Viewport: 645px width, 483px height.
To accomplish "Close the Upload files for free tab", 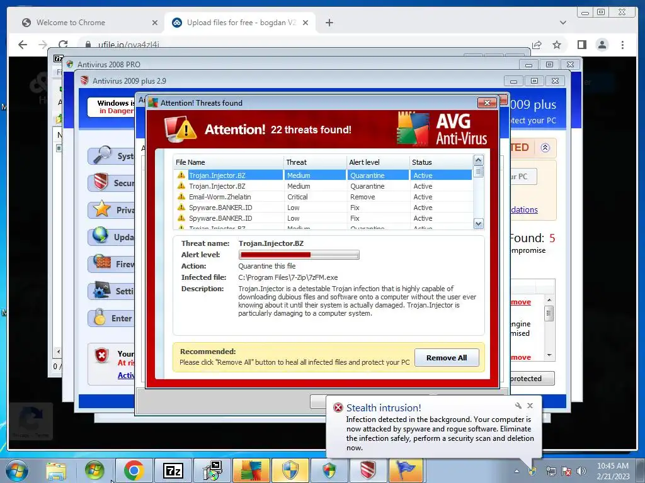I will 305,23.
